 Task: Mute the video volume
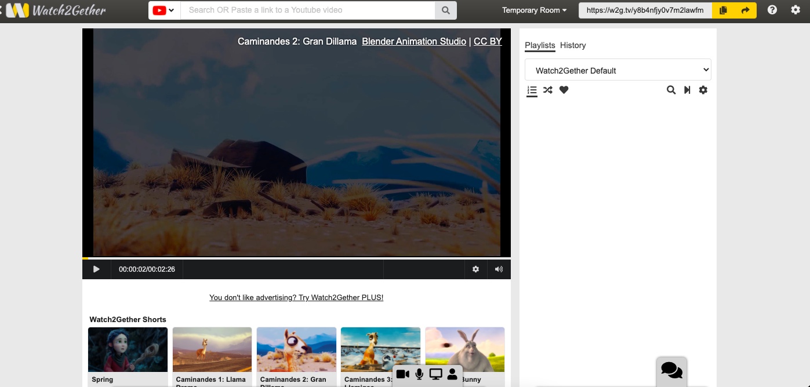[498, 269]
